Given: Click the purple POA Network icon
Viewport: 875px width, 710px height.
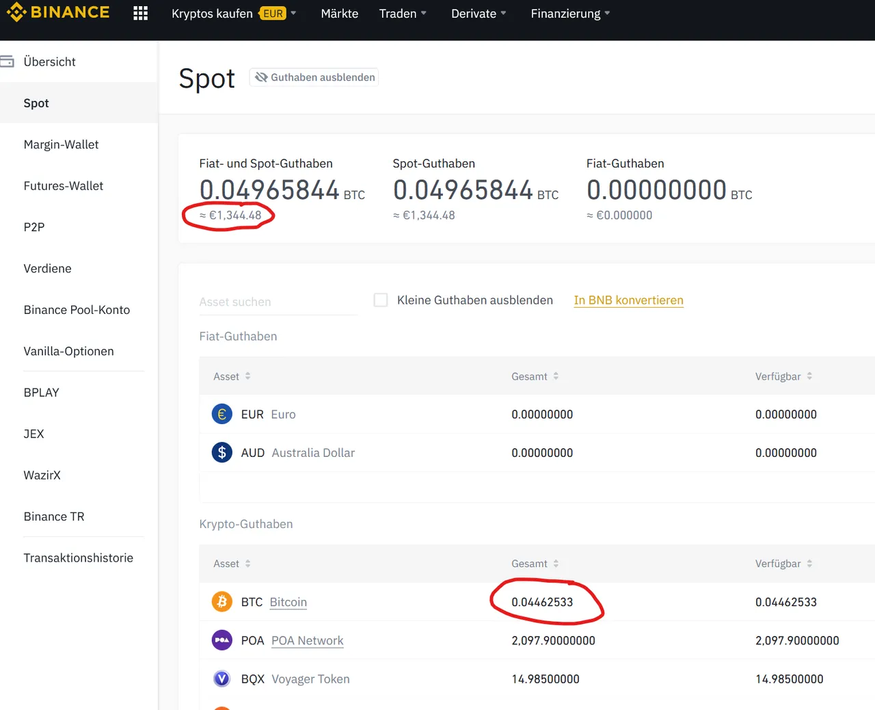Looking at the screenshot, I should pyautogui.click(x=221, y=640).
